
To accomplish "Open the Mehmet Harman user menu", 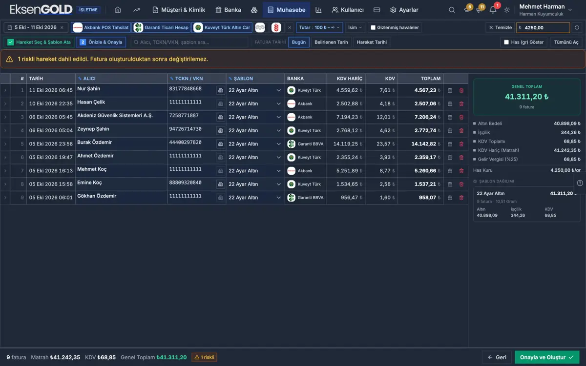I will pyautogui.click(x=545, y=10).
